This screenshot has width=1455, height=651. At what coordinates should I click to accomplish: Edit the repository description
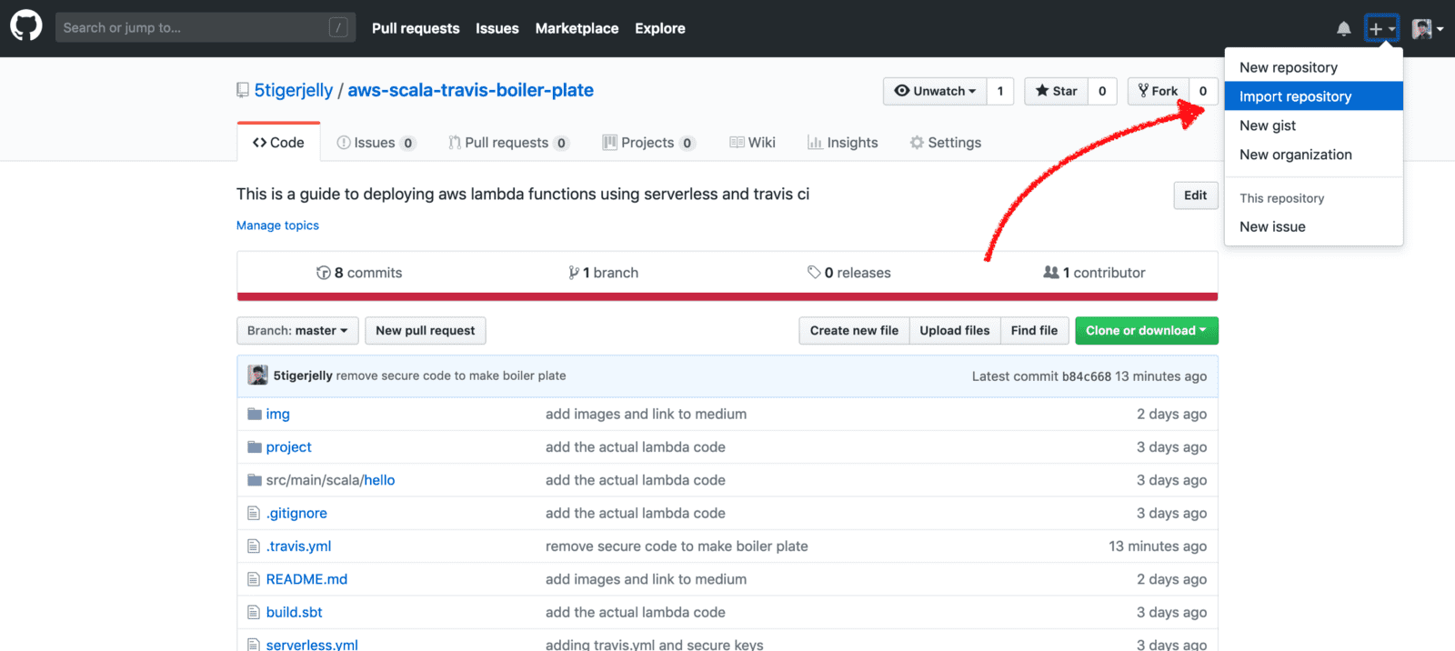1195,195
